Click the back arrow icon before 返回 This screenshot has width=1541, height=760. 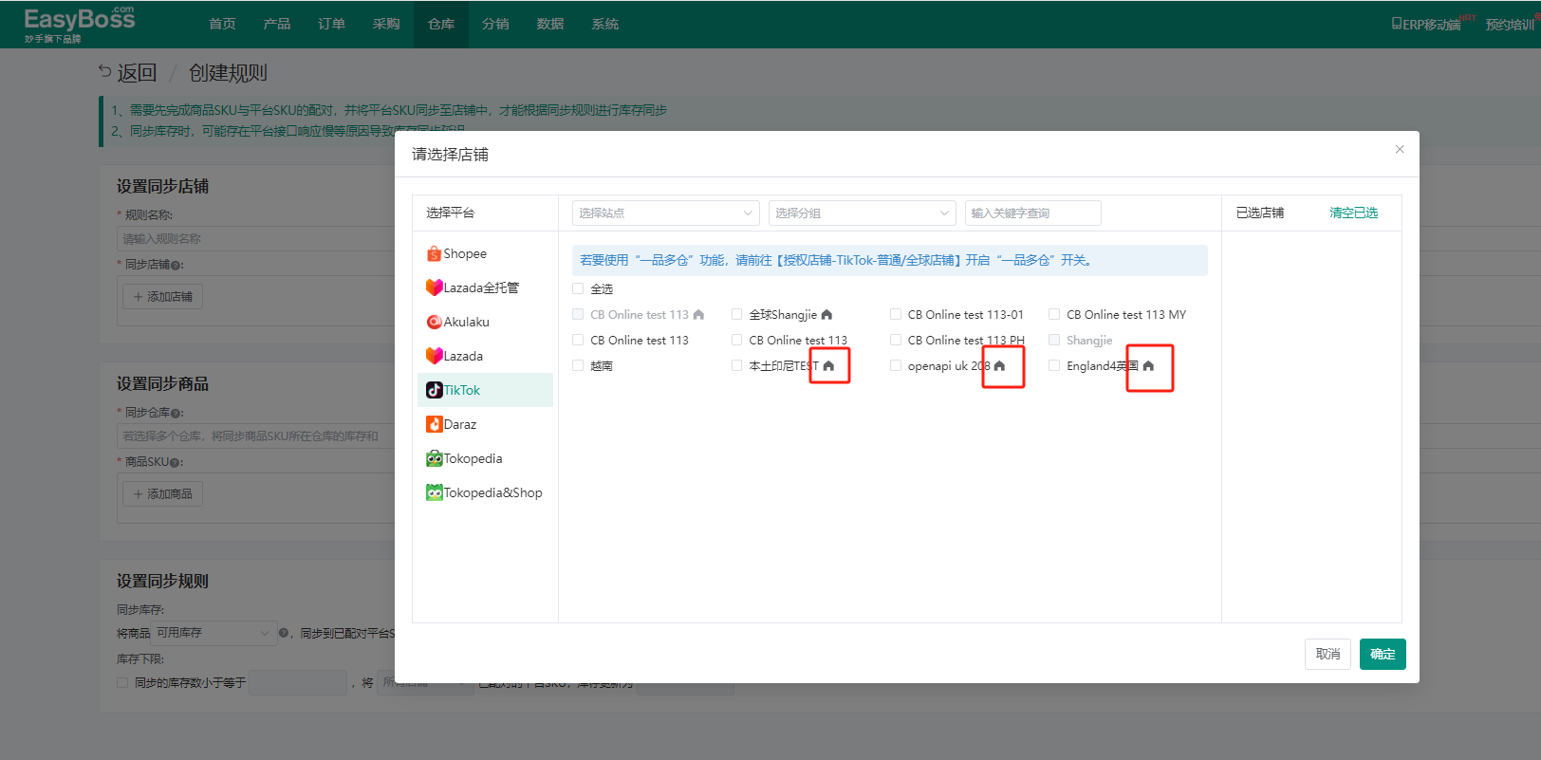coord(104,71)
